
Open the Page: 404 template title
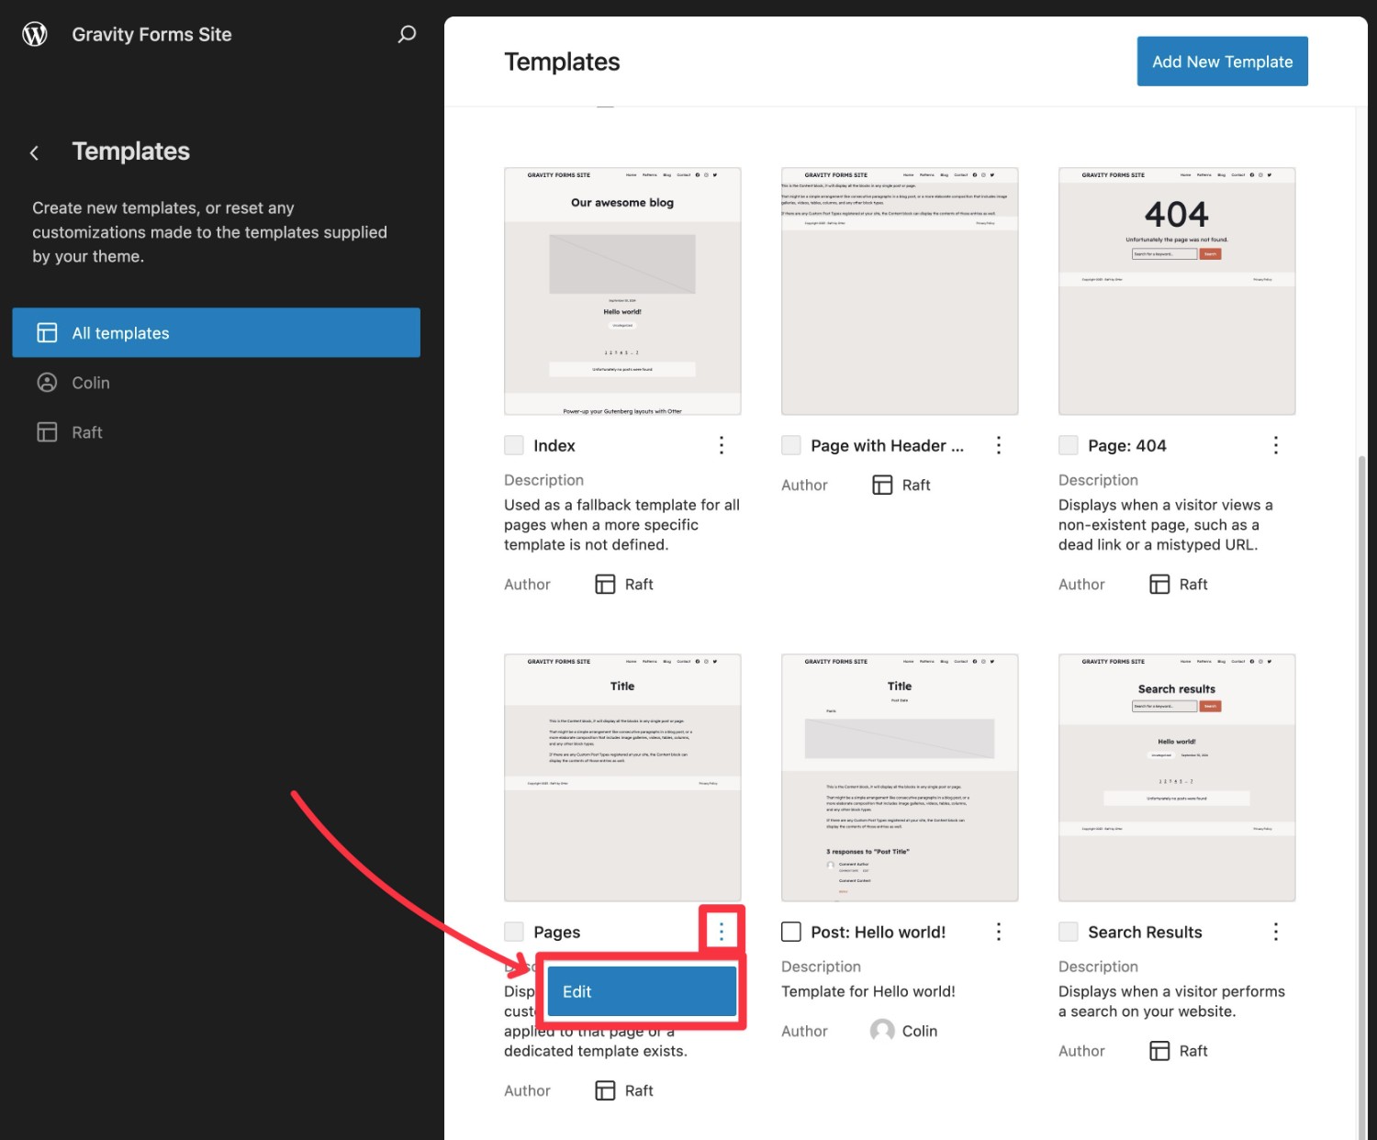click(x=1127, y=445)
